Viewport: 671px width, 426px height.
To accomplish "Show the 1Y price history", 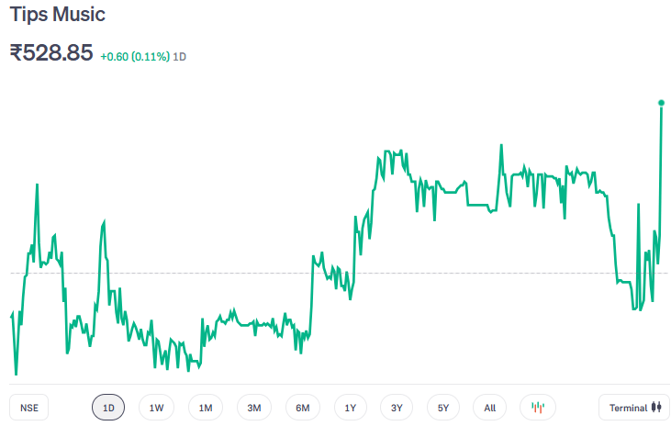I will [x=351, y=407].
